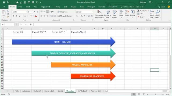Image resolution: width=172 pixels, height=96 pixels.
Task: Set bottom vertical alignment
Action: click(47, 12)
